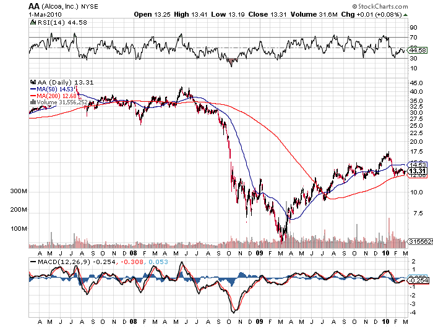The image size is (433, 327).
Task: Click the Close 13.31 value in header
Action: 267,14
